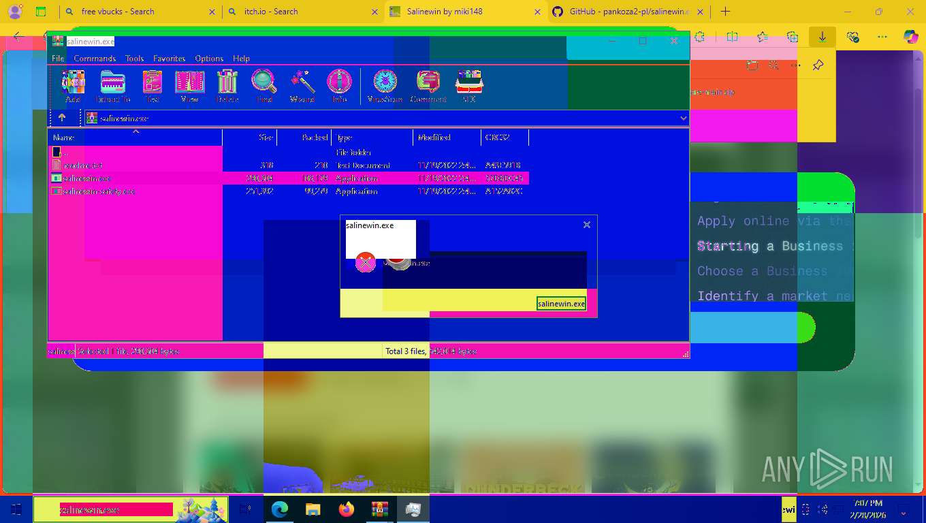926x523 pixels.
Task: Open the Commands menu in WinRAR
Action: click(95, 59)
